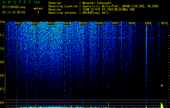
Task: Click the 0002 minute marker
Action: coord(35,23)
